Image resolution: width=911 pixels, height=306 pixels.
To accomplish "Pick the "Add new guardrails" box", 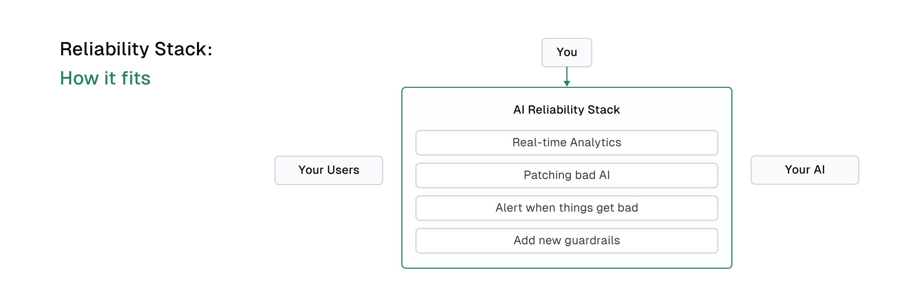I will [x=566, y=241].
